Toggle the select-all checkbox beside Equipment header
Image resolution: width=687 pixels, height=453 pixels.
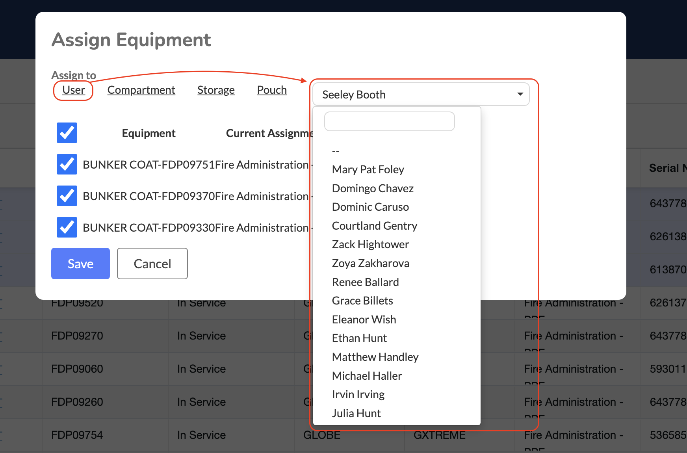pyautogui.click(x=67, y=133)
